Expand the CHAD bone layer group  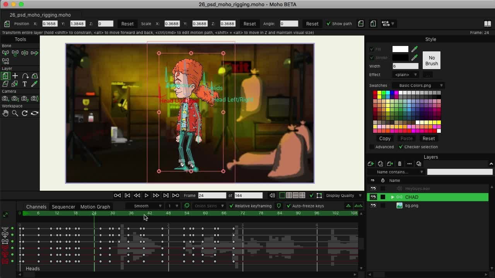click(393, 197)
